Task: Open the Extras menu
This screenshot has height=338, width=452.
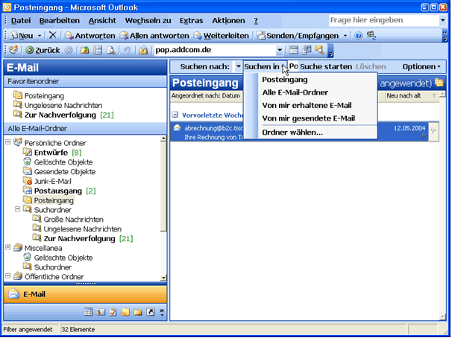Action: pyautogui.click(x=192, y=21)
